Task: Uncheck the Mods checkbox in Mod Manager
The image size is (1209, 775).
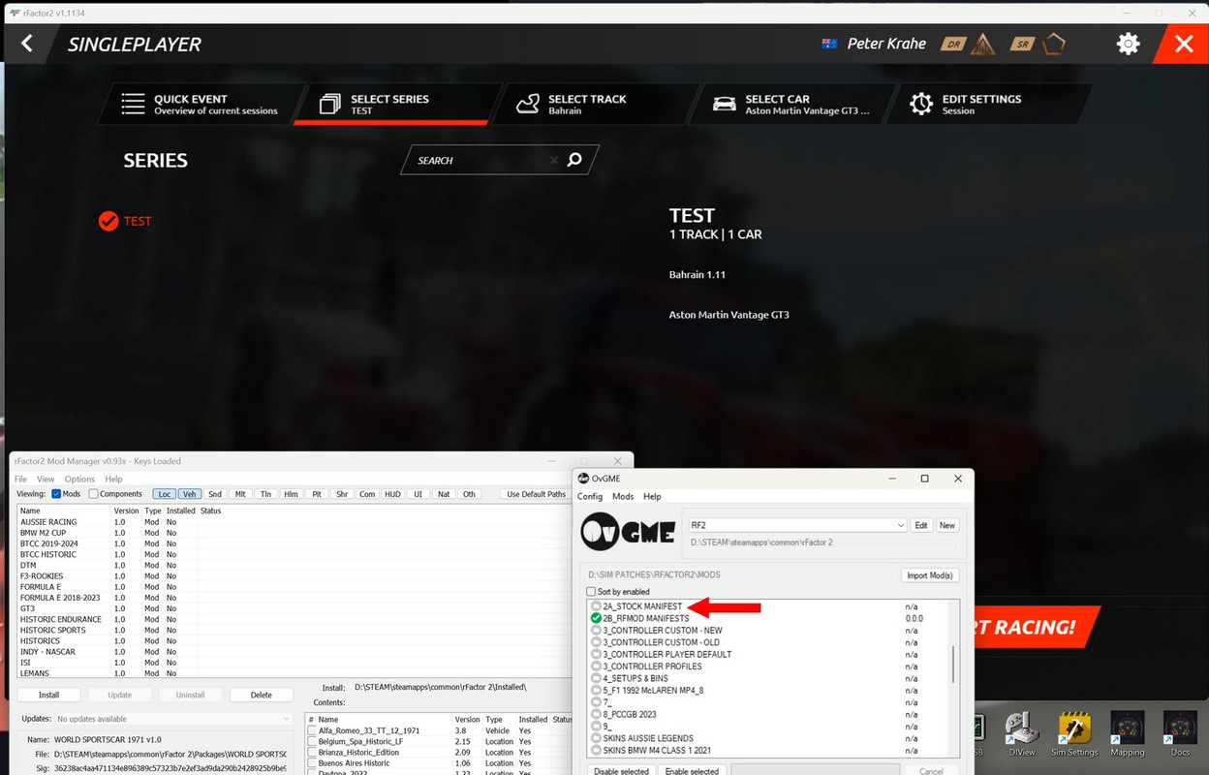Action: click(x=56, y=494)
